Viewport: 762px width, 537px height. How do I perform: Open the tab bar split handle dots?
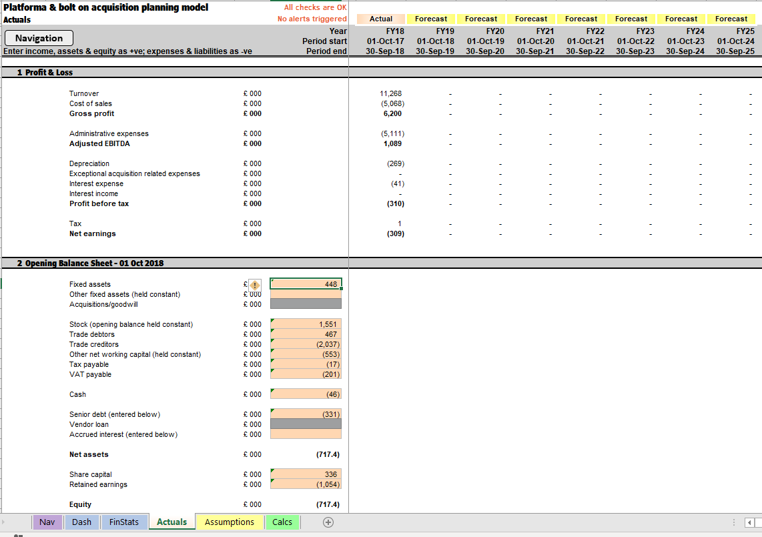(x=733, y=522)
